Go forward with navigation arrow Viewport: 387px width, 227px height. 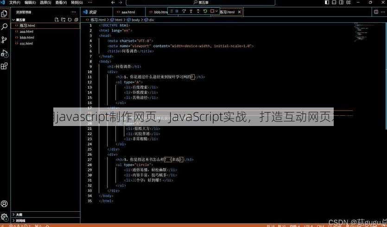(121, 2)
